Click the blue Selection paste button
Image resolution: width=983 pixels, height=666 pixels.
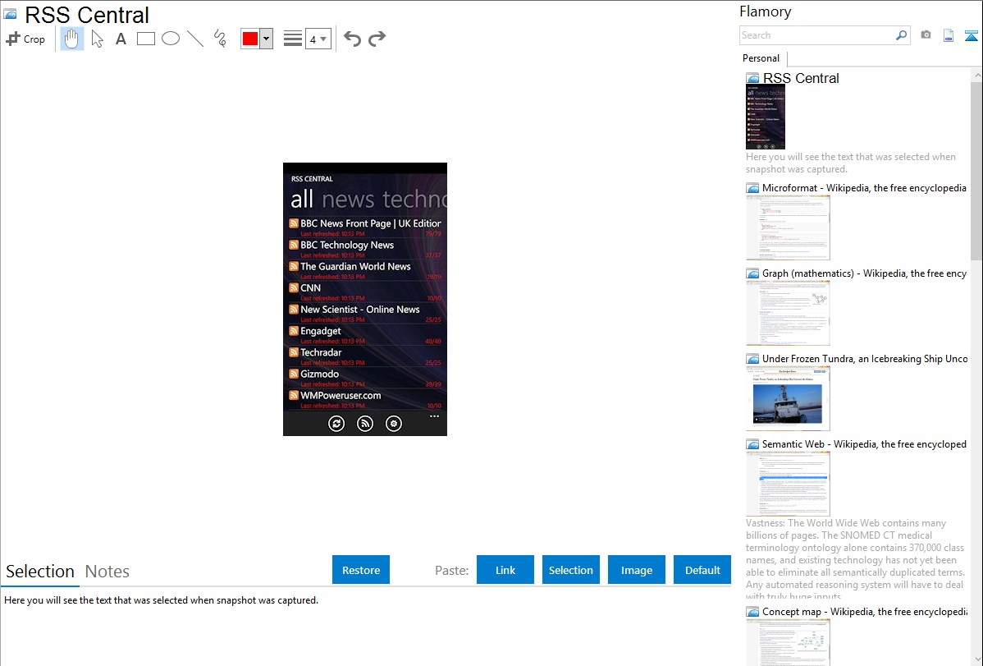click(x=570, y=570)
